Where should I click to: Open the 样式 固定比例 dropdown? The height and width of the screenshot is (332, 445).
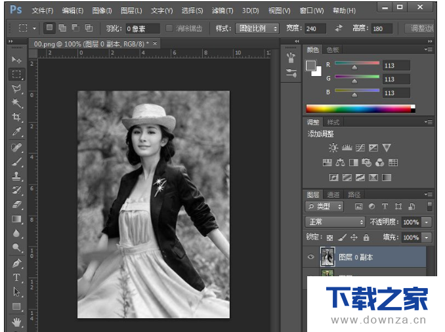[257, 28]
